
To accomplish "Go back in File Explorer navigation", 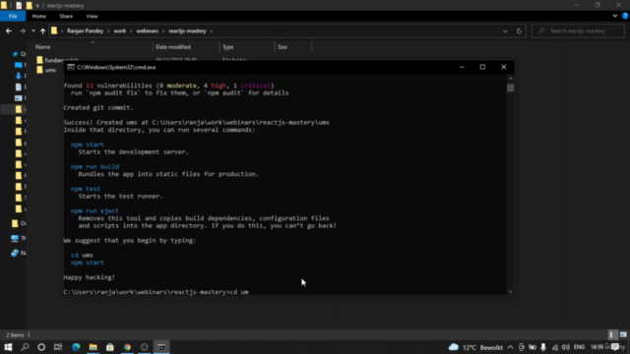I will tap(9, 30).
